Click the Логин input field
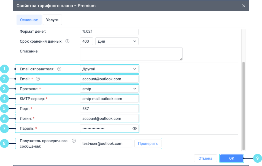 point(109,118)
